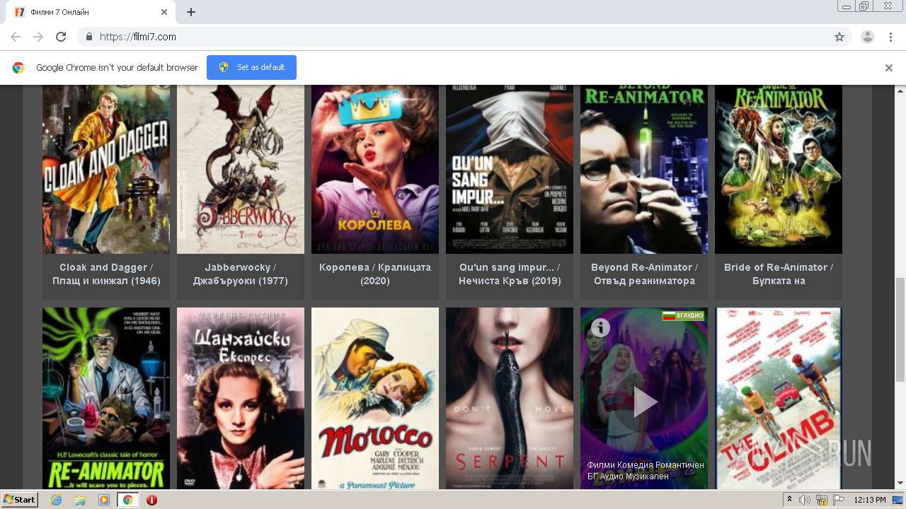Open Chrome three-dot menu

pos(890,37)
